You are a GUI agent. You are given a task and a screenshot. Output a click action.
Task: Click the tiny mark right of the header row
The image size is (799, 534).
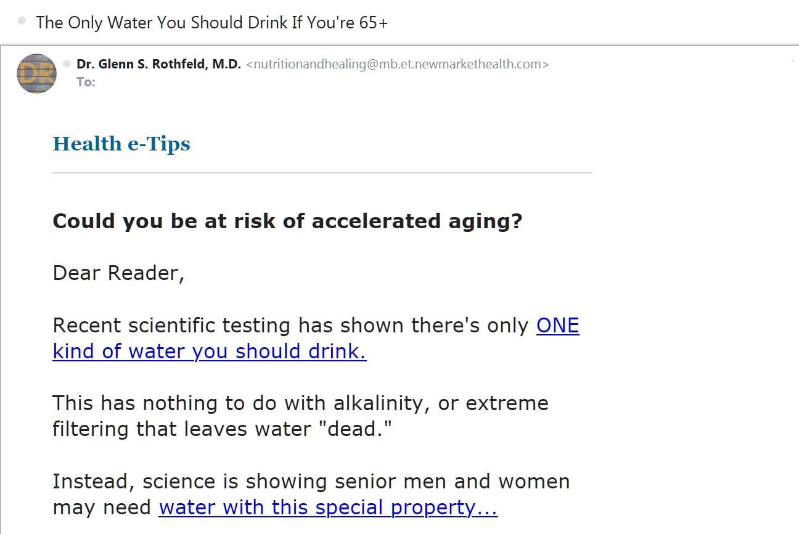[x=791, y=61]
